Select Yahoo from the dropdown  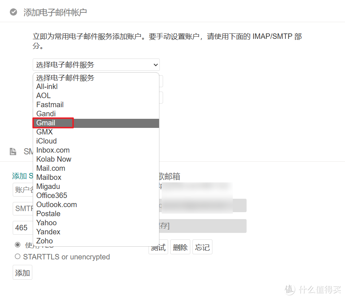coord(96,223)
